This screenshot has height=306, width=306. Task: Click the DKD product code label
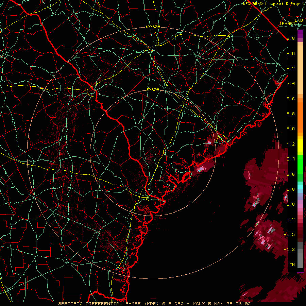pos(299,20)
